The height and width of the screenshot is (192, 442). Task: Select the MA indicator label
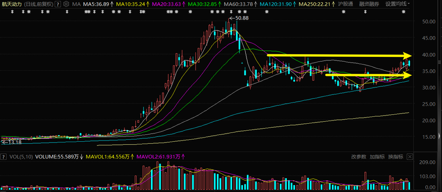[76, 4]
